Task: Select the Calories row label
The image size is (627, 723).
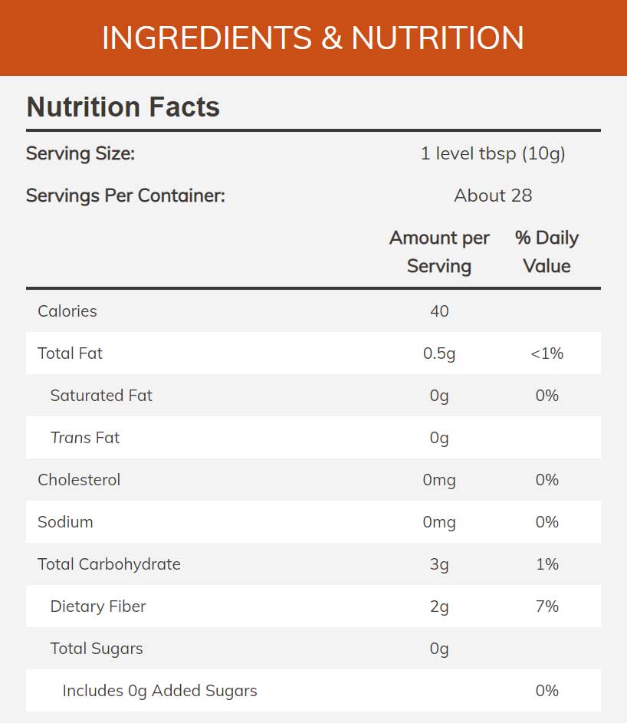Action: pyautogui.click(x=67, y=311)
